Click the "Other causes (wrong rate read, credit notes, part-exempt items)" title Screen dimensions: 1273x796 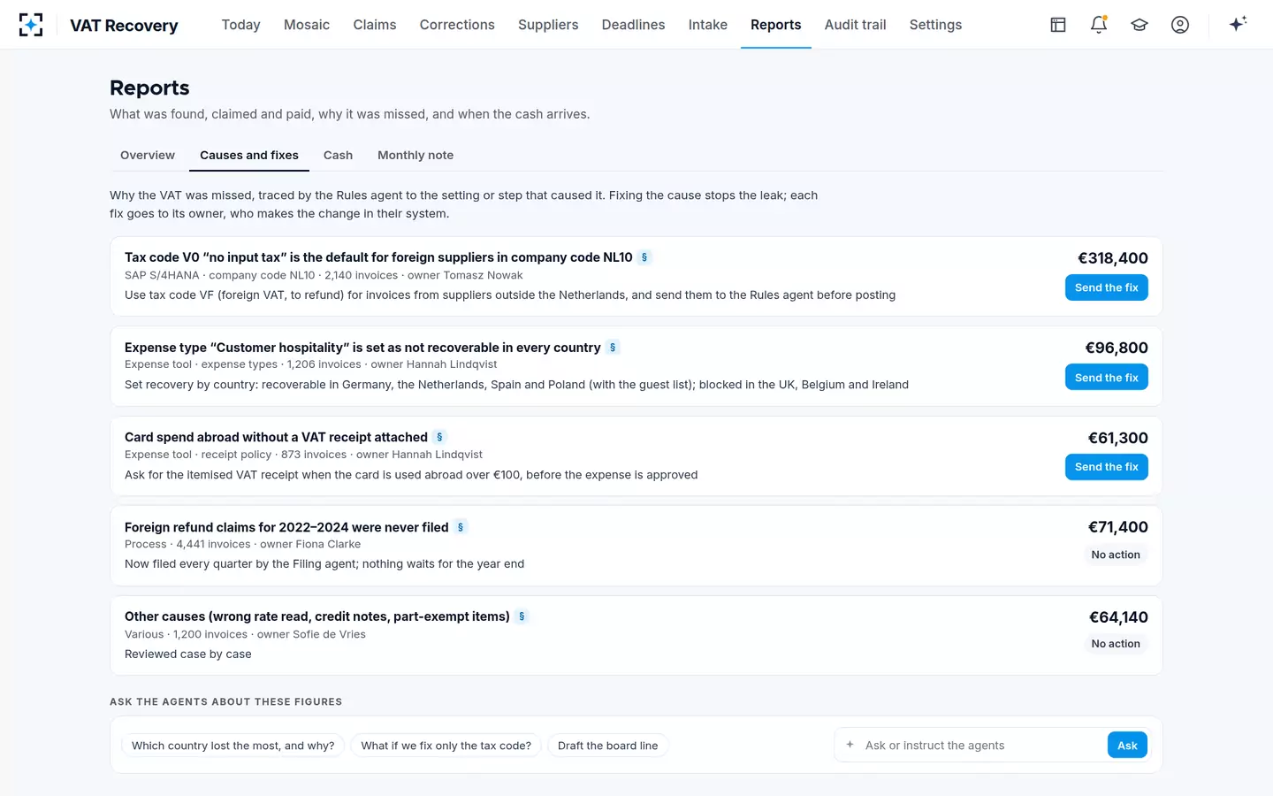click(317, 616)
